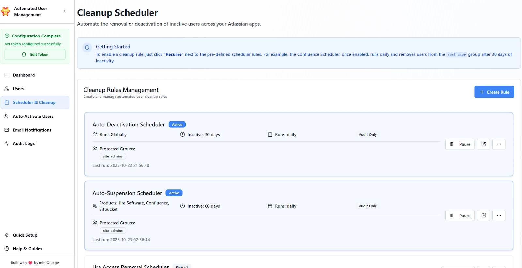
Task: Click the Dashboard bar chart icon
Action: pos(7,75)
